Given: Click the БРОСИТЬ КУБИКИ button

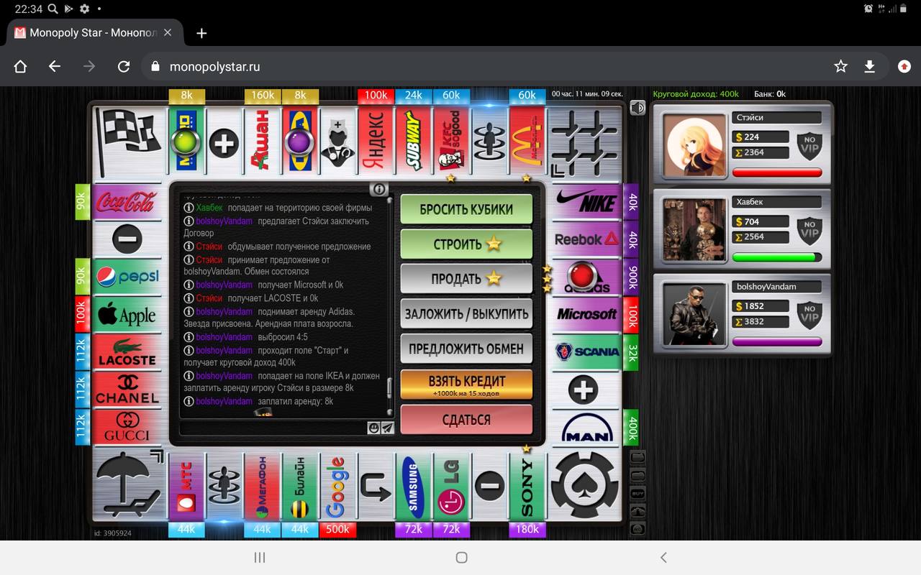Looking at the screenshot, I should [466, 209].
